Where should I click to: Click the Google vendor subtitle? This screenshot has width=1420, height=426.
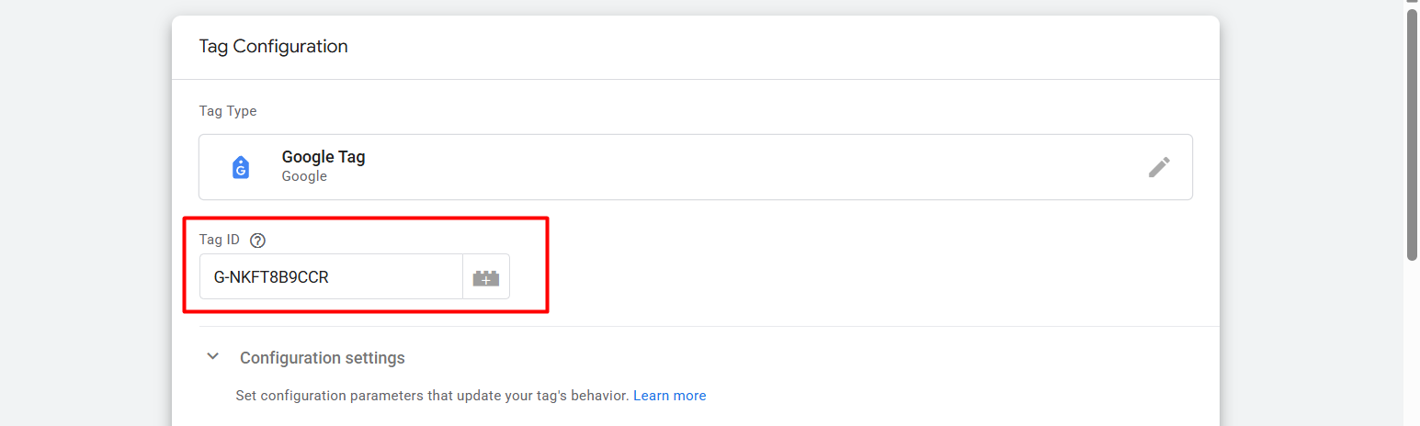(304, 176)
